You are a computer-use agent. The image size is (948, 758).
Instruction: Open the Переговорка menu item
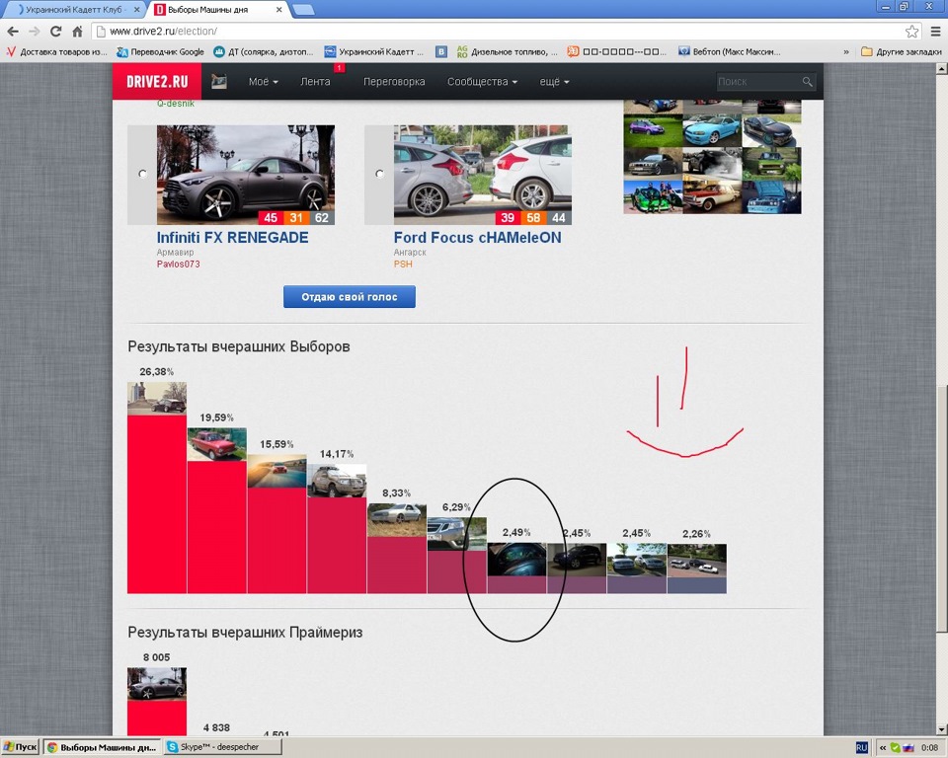[x=394, y=82]
